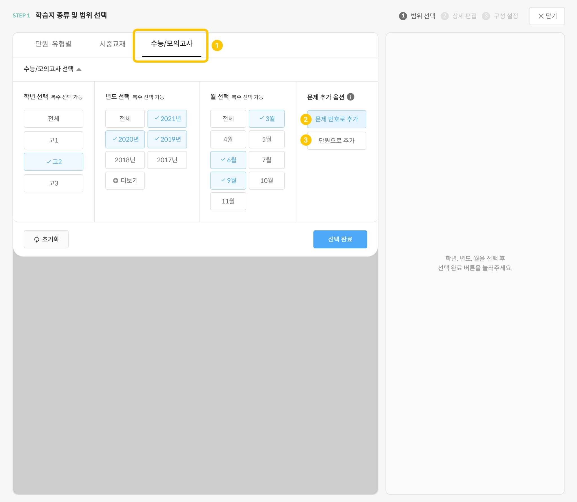
Task: Click step 2 상세 편집 indicator
Action: coord(459,16)
